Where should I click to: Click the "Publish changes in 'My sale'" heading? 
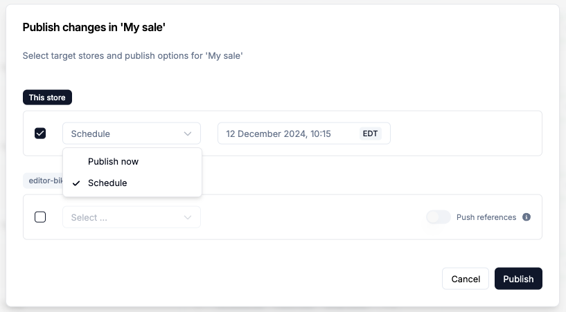pyautogui.click(x=94, y=28)
